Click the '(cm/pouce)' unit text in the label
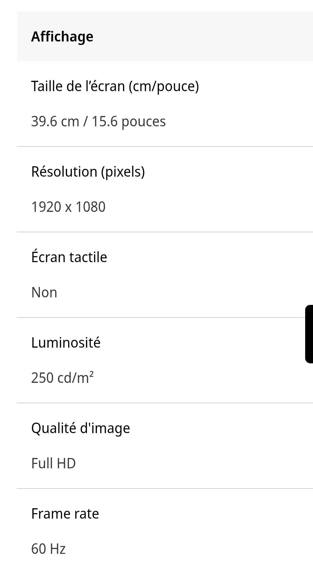The height and width of the screenshot is (573, 313). [x=164, y=86]
